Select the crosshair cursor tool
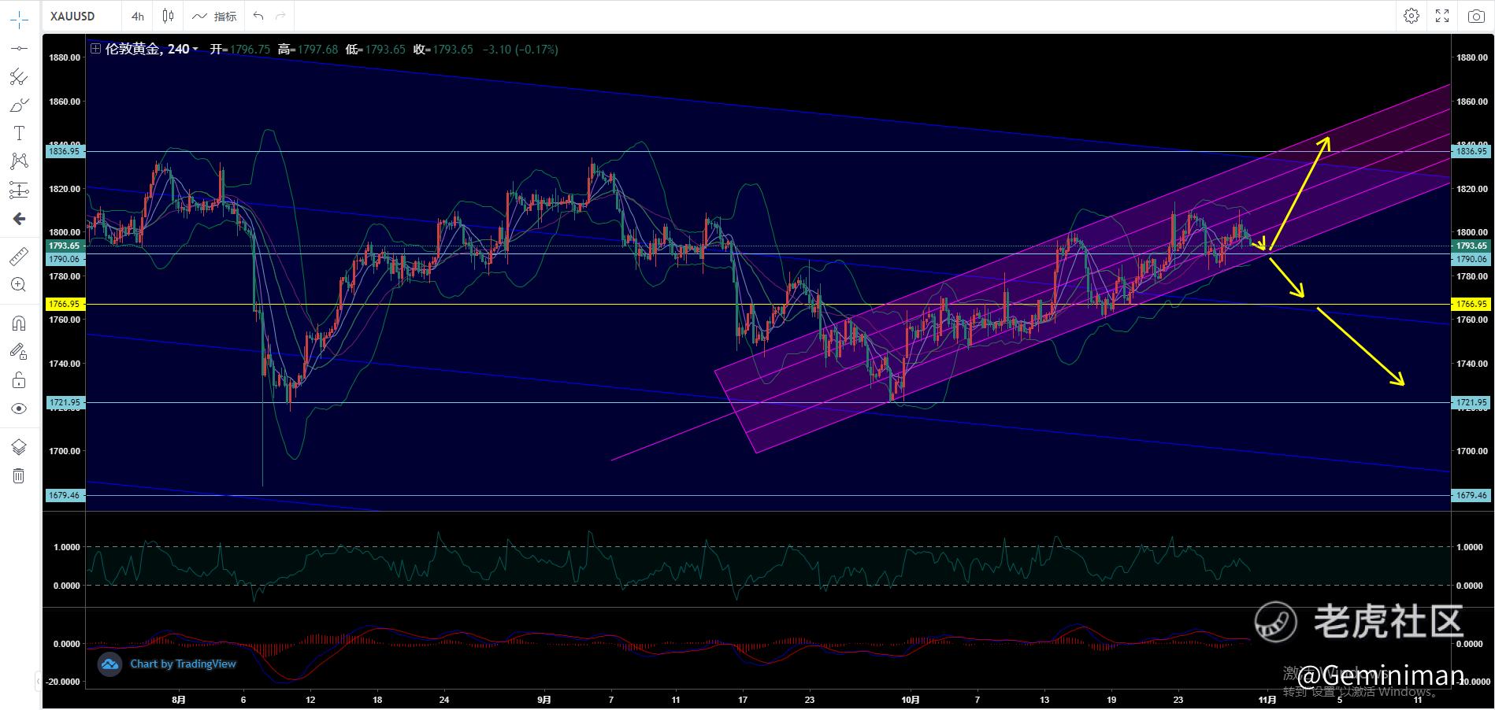Image resolution: width=1495 pixels, height=710 pixels. point(19,19)
